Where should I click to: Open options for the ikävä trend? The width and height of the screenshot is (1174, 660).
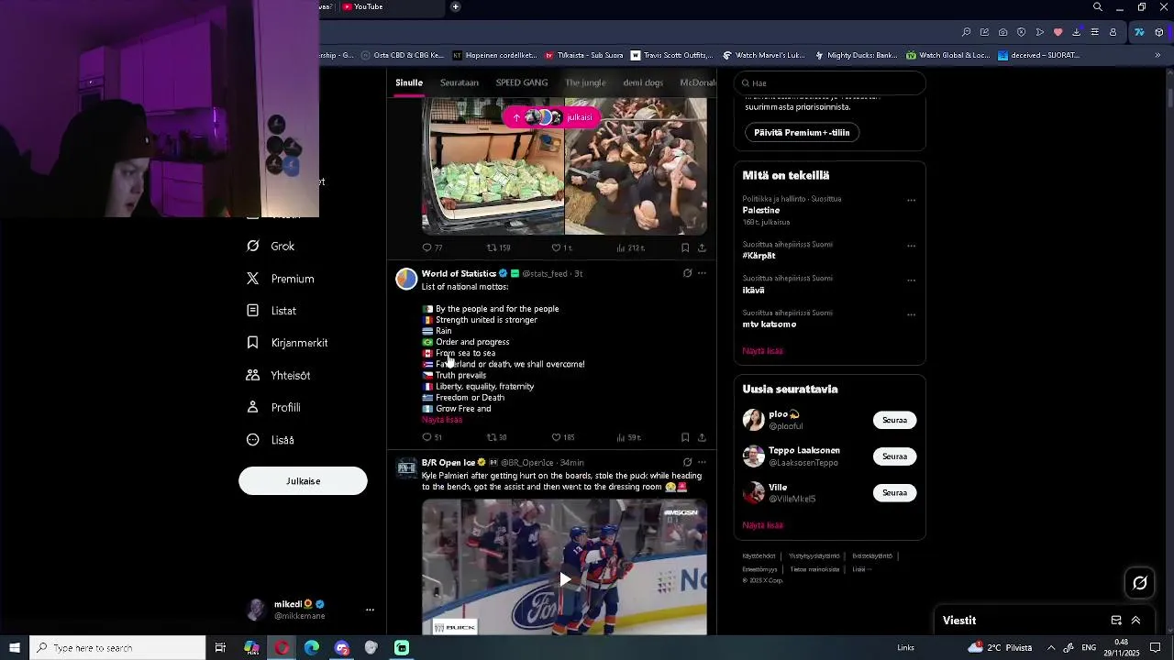click(911, 280)
